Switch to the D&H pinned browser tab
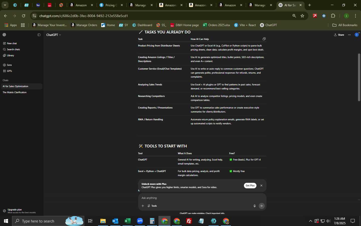Image resolution: width=361 pixels, height=226 pixels. point(50,5)
